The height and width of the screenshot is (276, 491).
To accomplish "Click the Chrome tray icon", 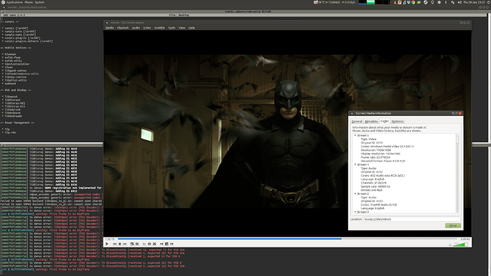I will tap(413, 2).
